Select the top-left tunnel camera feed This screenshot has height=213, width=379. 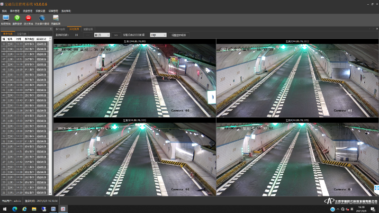click(135, 80)
